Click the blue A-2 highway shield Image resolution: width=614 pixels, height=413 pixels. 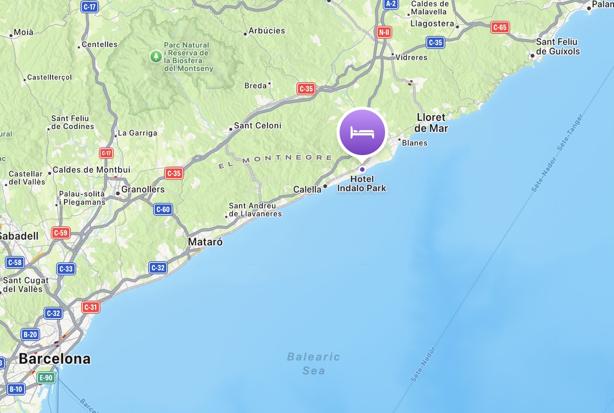point(391,4)
